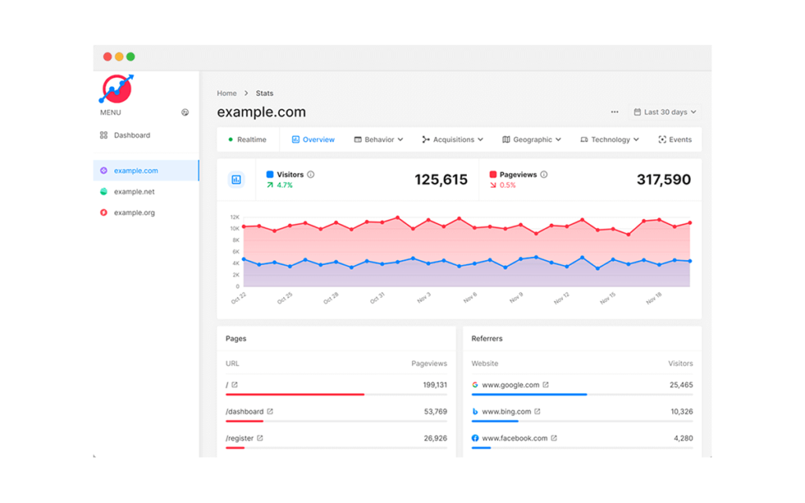805x503 pixels.
Task: Click the 199,131 pageviews value
Action: click(435, 384)
